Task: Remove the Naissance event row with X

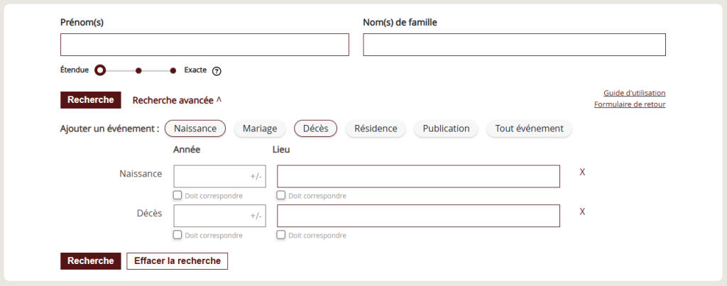Action: pos(582,172)
